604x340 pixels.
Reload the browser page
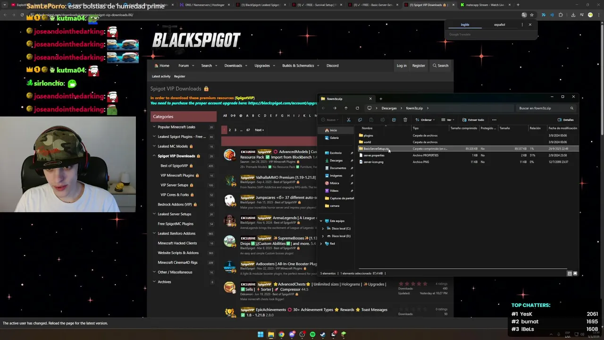[x=22, y=15]
